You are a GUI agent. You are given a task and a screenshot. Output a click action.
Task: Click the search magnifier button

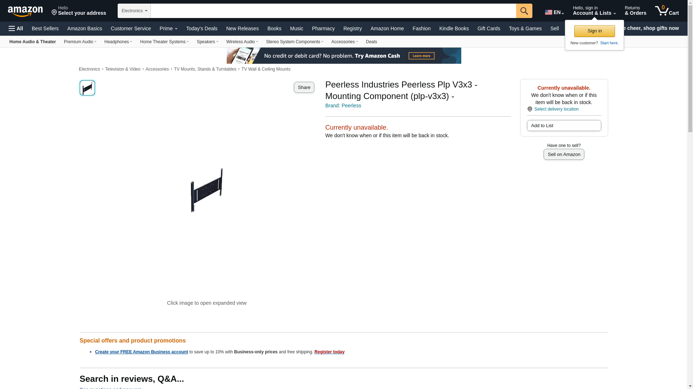pos(524,11)
